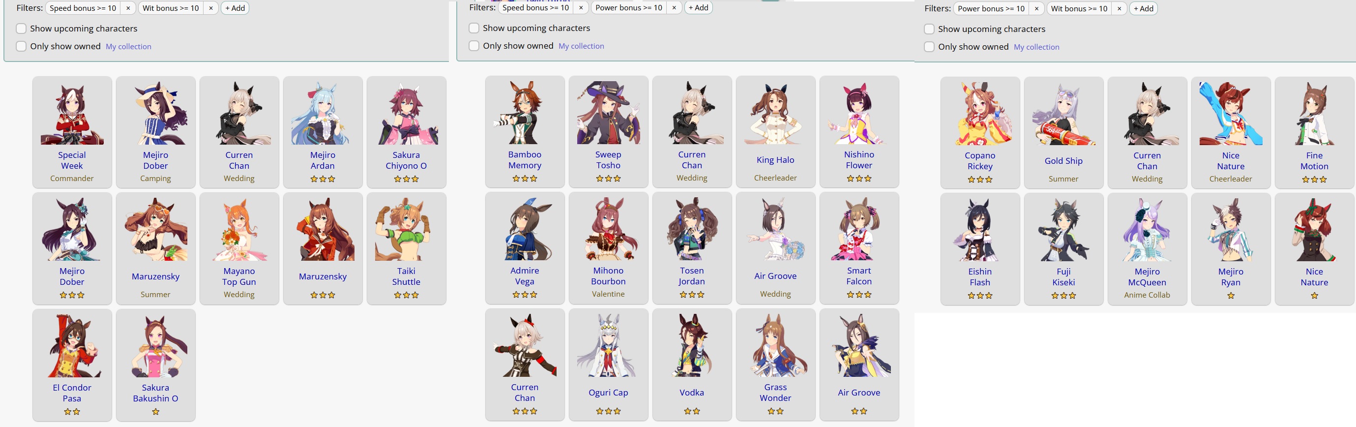This screenshot has height=427, width=1356.
Task: Open Air Groove Wedding card
Action: 775,248
